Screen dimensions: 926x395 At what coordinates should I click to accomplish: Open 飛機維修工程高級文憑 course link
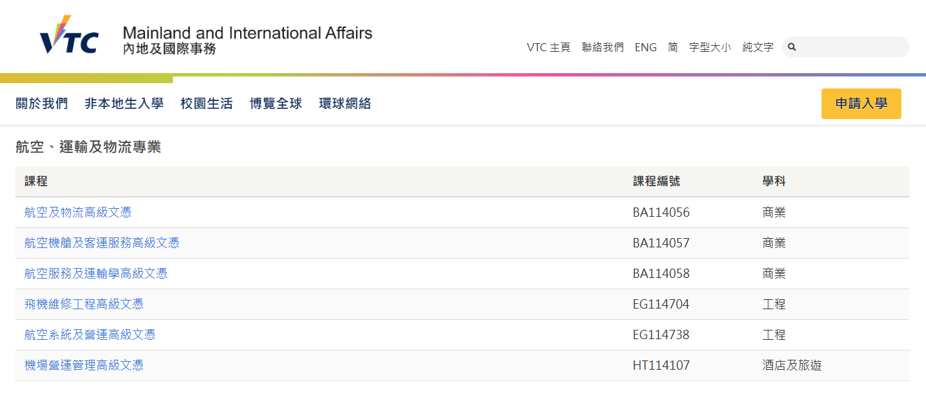84,305
